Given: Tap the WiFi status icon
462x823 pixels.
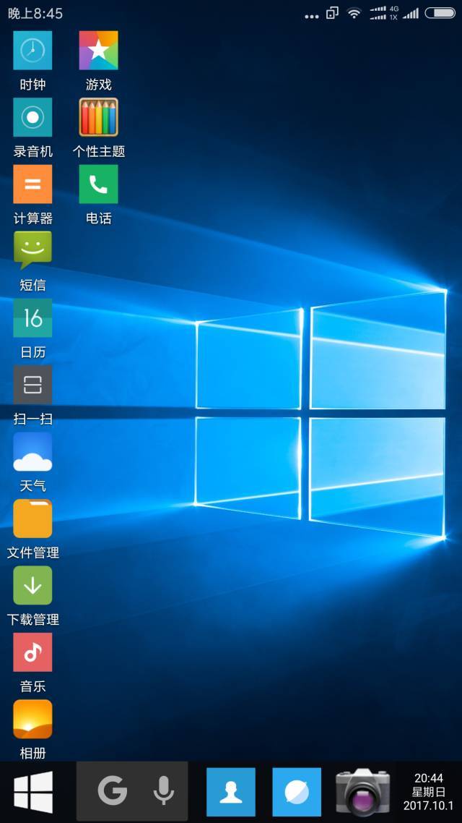Looking at the screenshot, I should 354,14.
